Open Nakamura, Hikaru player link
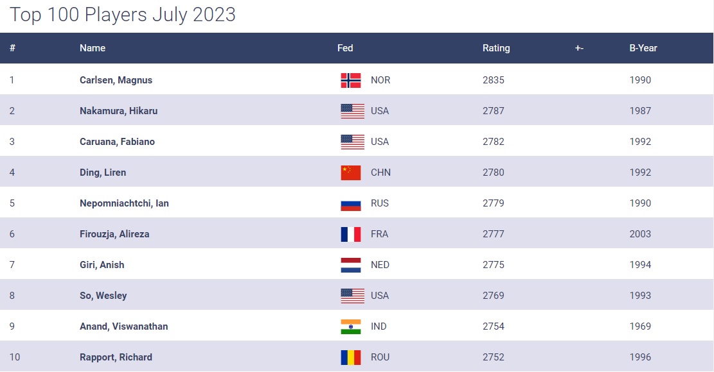Screen dimensions: 714x372 [118, 111]
